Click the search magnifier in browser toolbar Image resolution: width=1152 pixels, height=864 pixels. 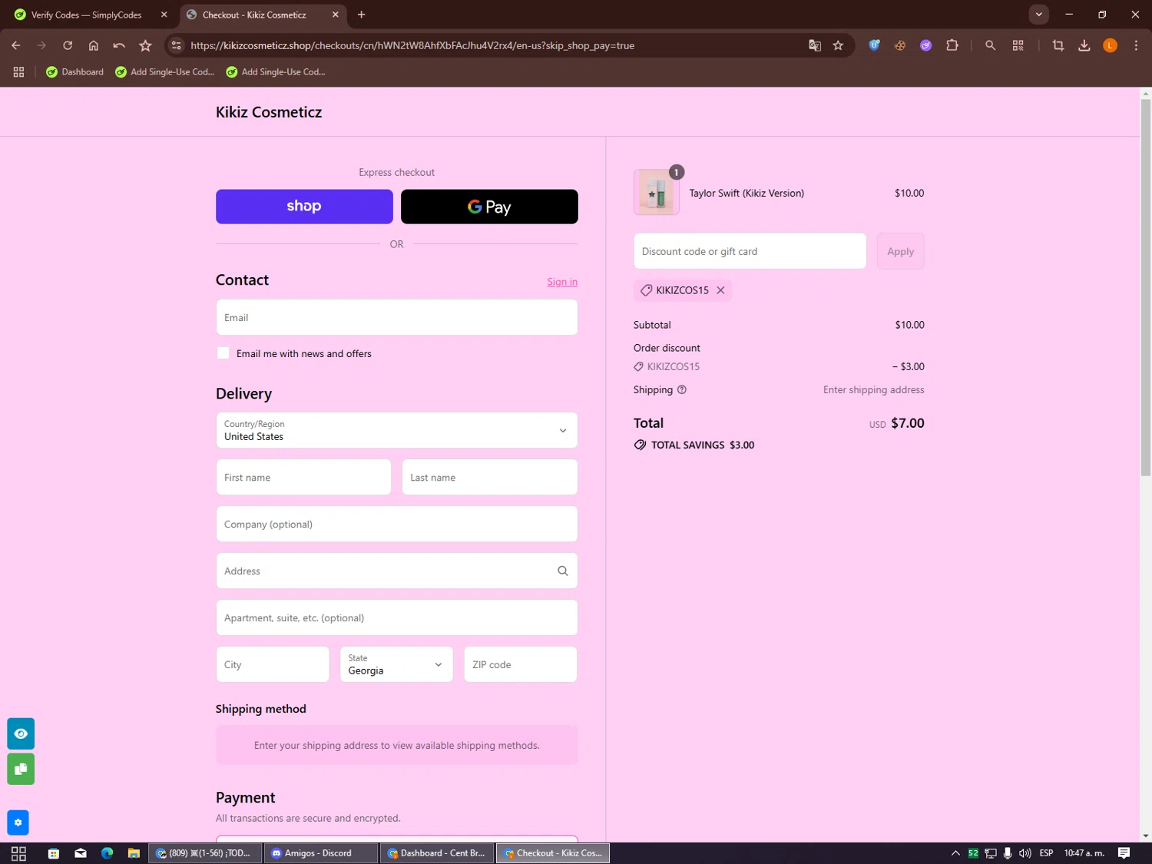pos(990,45)
